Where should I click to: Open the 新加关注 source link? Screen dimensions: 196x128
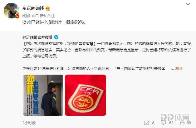click(47, 16)
